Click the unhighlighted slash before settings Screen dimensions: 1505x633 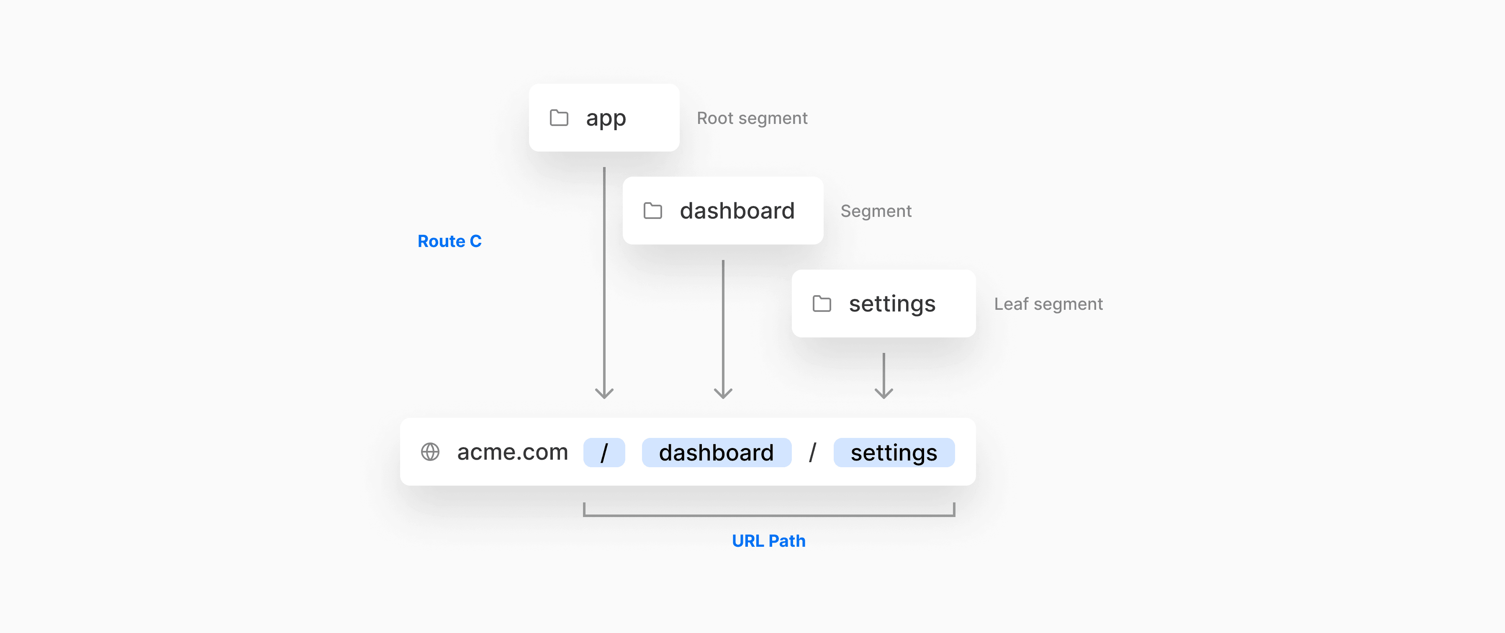point(812,453)
